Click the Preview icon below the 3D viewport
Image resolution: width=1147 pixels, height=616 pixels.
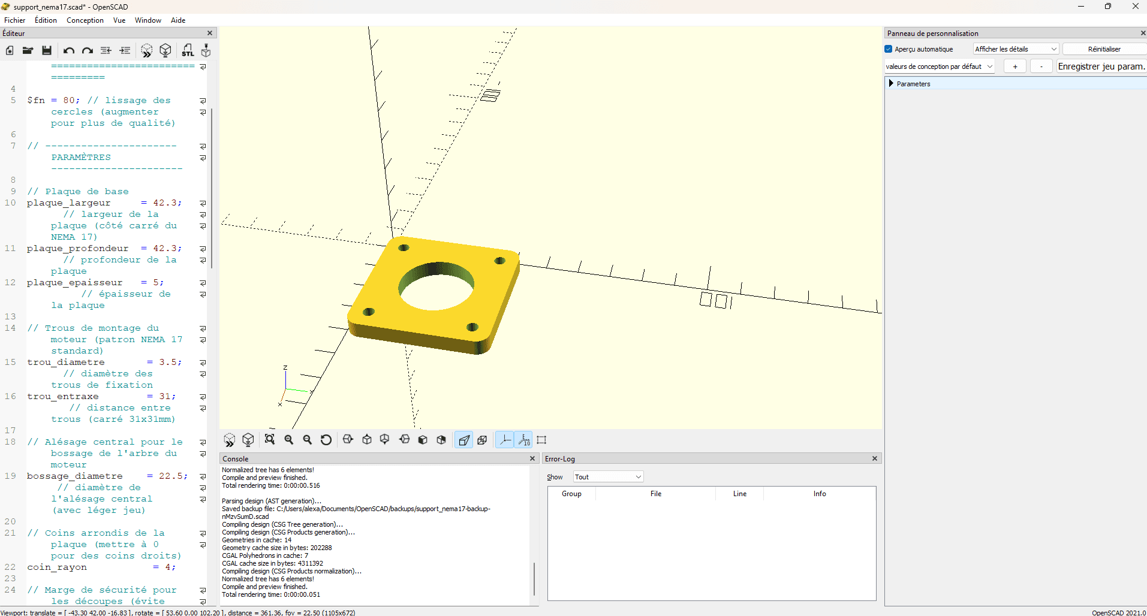(x=230, y=440)
